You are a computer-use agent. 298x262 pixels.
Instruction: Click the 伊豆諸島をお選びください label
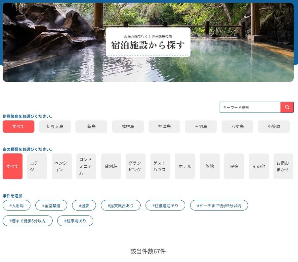tap(27, 116)
